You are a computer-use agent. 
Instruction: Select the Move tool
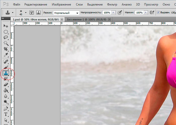[6, 26]
